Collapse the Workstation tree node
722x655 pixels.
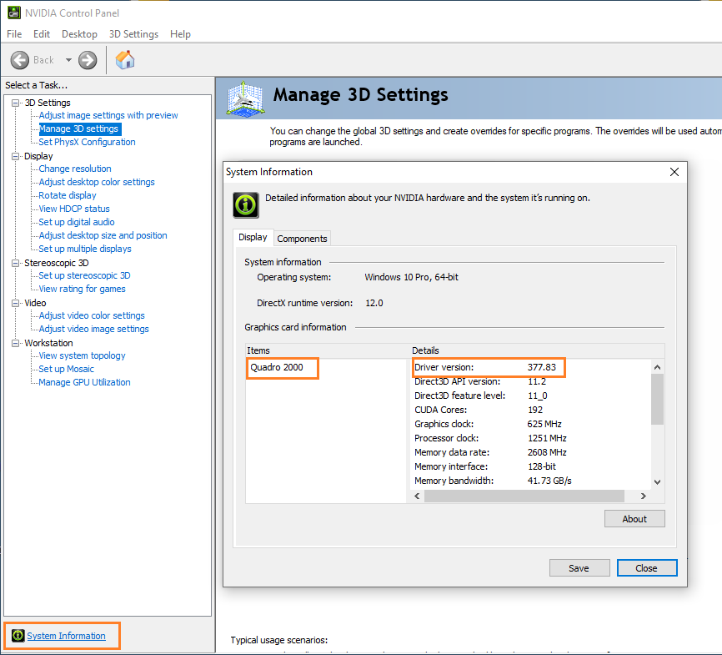16,343
